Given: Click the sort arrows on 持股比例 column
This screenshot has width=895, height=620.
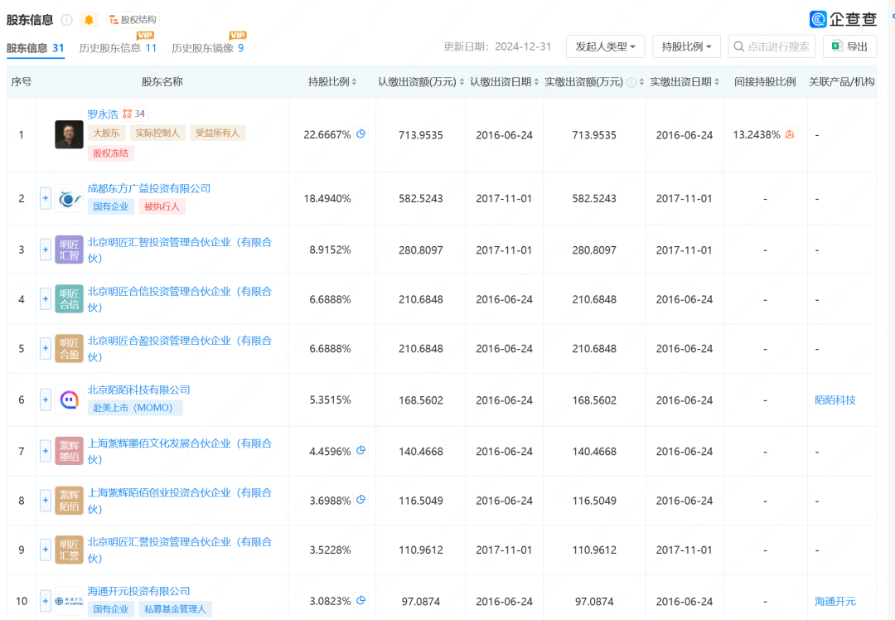Looking at the screenshot, I should pos(355,81).
